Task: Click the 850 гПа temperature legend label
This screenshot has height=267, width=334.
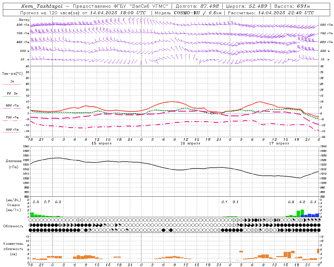Action: [12, 105]
